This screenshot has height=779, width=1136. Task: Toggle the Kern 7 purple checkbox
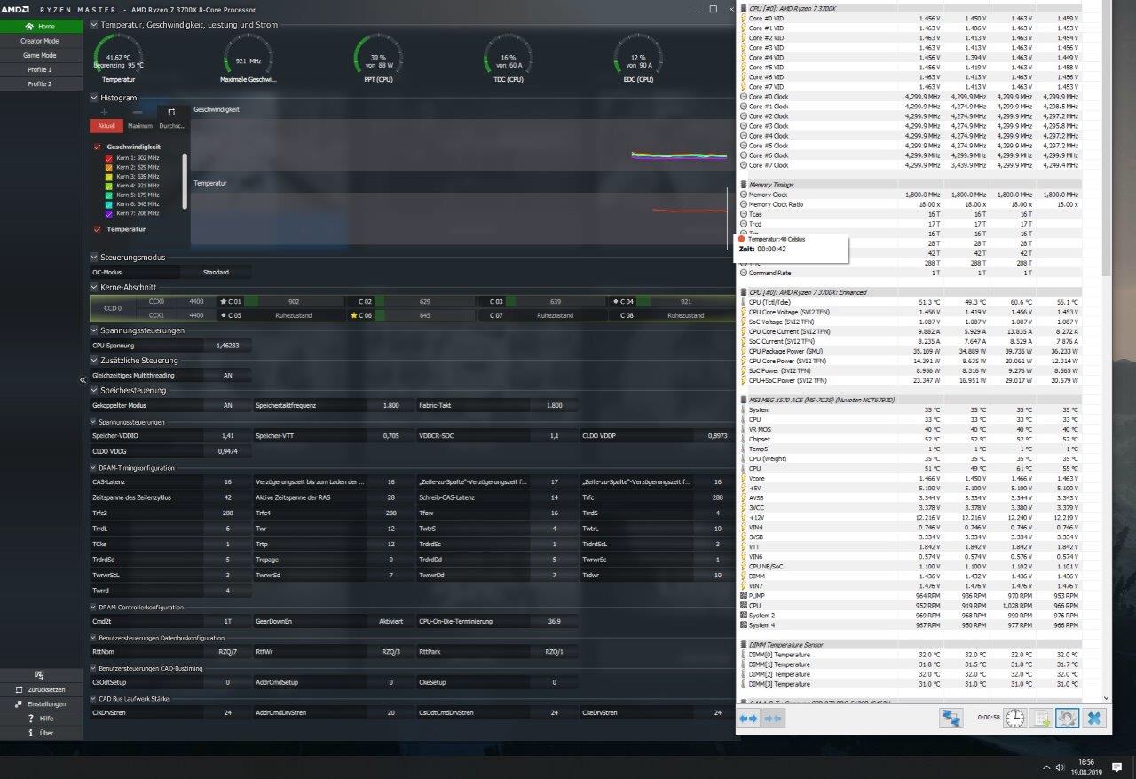click(109, 213)
